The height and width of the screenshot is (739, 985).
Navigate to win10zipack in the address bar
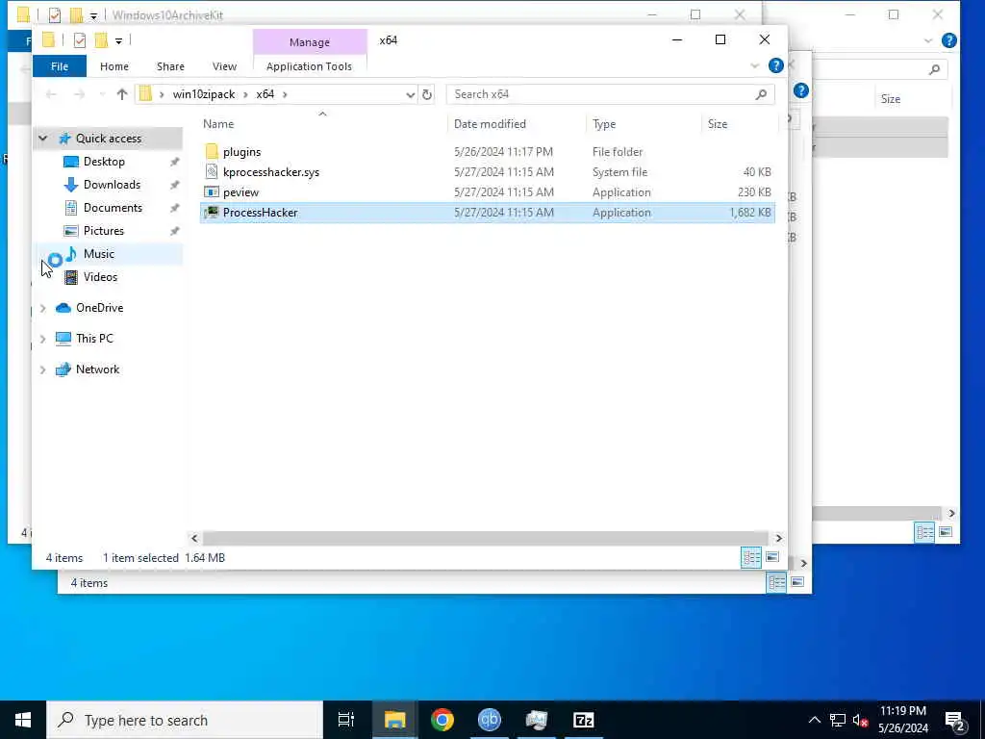[204, 94]
